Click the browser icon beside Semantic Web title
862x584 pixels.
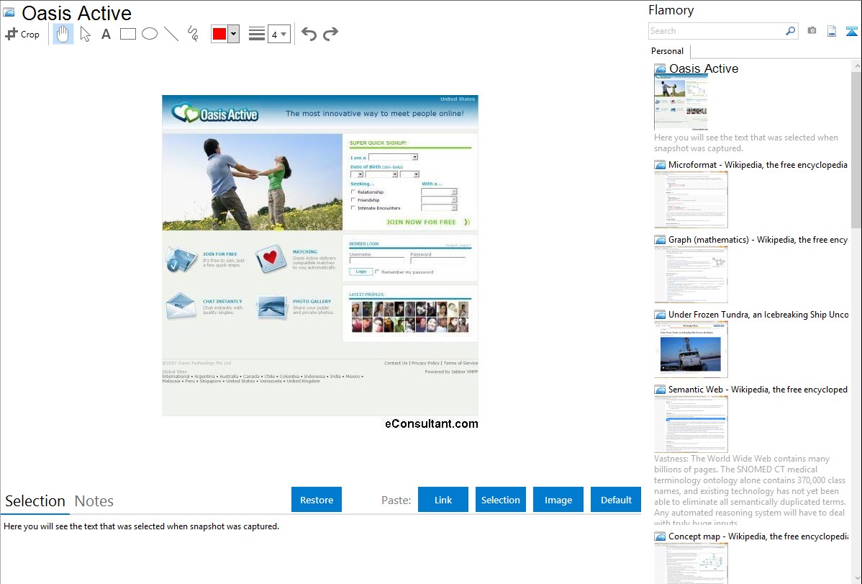tap(660, 390)
